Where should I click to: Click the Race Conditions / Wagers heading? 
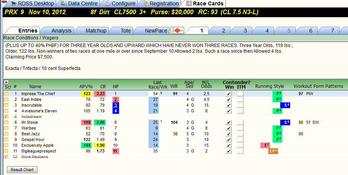(31, 38)
